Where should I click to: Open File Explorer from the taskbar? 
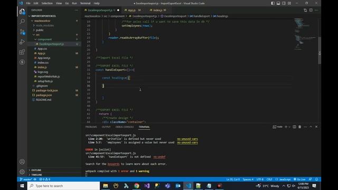106,186
